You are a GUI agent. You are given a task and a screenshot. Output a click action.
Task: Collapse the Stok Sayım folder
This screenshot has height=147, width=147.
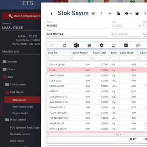14,92
